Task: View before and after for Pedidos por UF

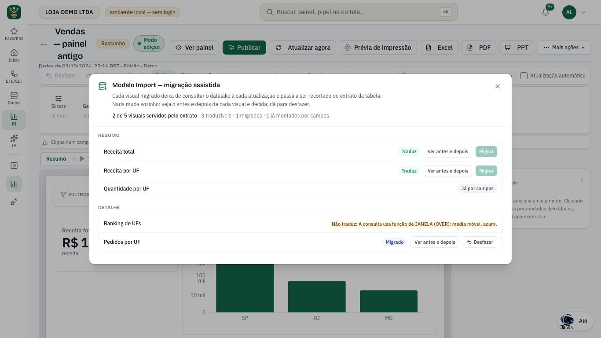Action: [435, 242]
